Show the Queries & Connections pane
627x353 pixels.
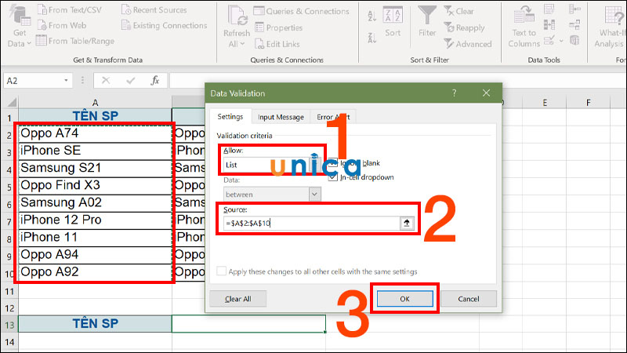tap(302, 11)
